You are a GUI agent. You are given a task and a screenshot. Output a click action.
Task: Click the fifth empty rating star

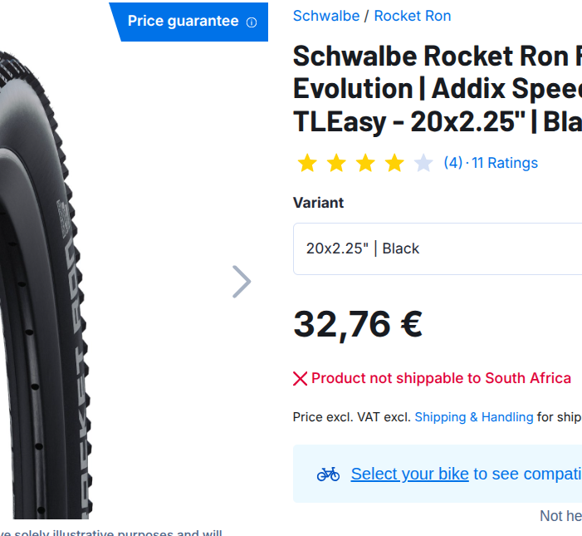pyautogui.click(x=423, y=163)
